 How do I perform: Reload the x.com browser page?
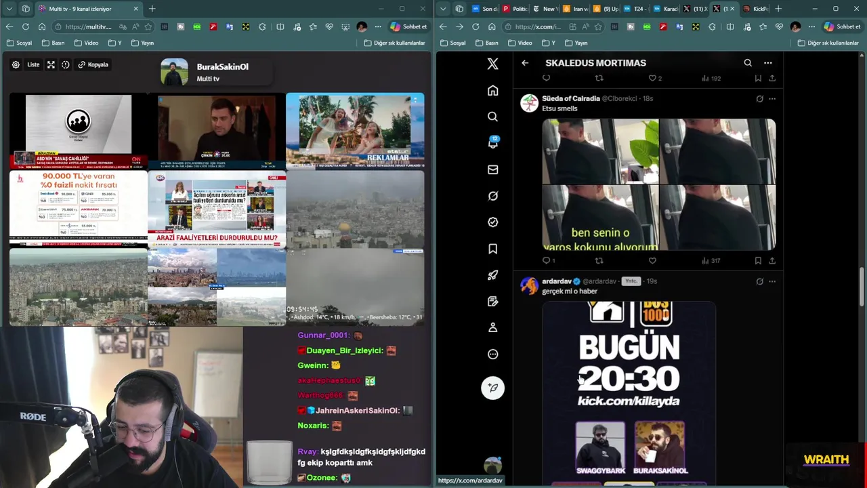(x=475, y=26)
